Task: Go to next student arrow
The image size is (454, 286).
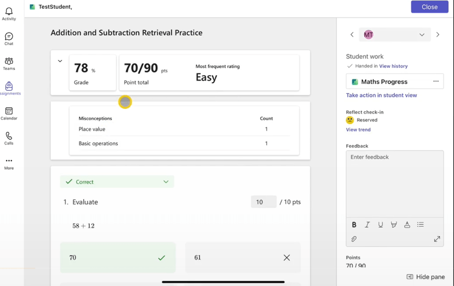Action: (438, 35)
